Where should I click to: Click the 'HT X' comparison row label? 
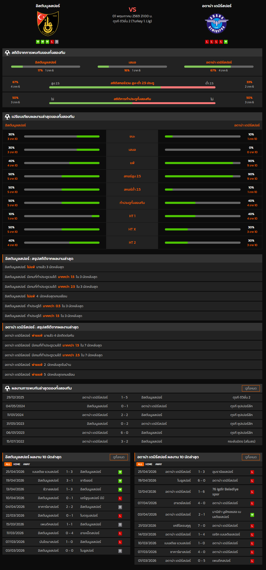(132, 229)
